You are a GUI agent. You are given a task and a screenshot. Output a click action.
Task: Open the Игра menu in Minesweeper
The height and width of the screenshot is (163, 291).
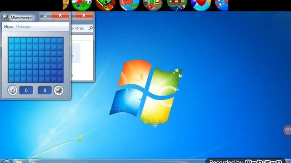[x=8, y=27]
